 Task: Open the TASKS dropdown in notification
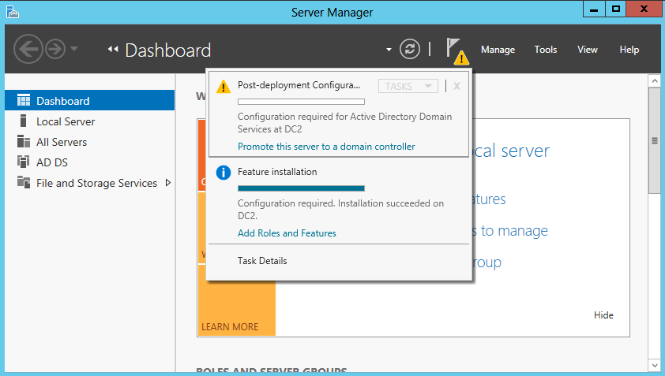408,86
